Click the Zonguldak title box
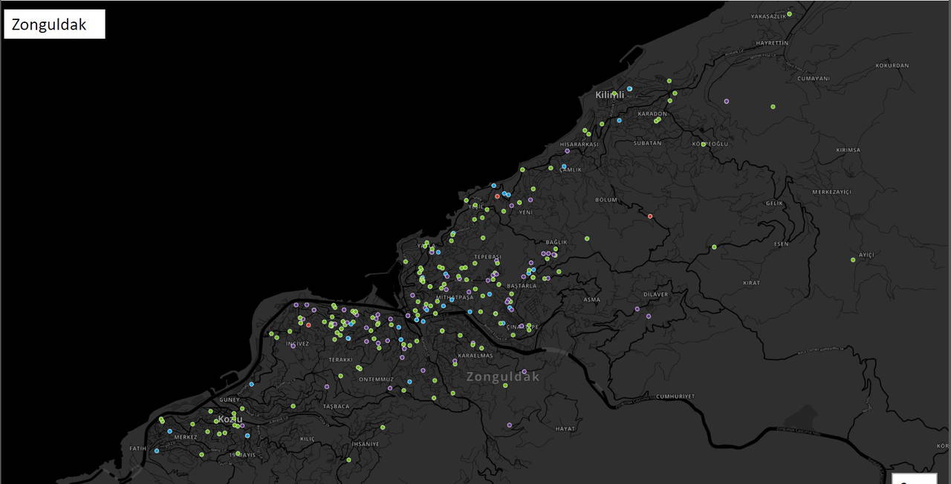The height and width of the screenshot is (484, 951). coord(54,24)
